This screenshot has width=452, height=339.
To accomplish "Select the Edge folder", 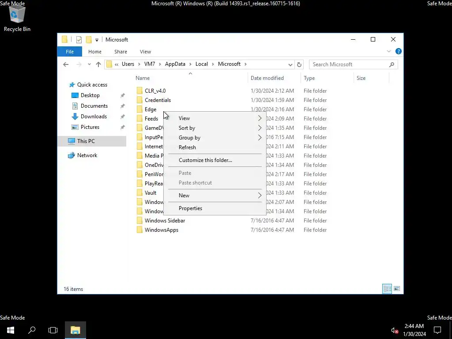I will [151, 109].
